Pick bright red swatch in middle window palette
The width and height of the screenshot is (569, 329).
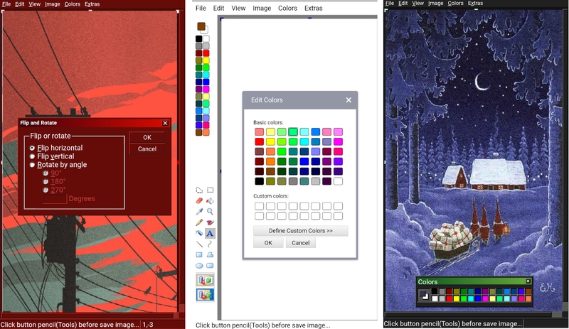[206, 53]
